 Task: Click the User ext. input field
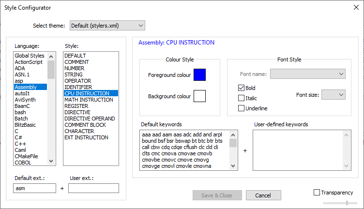coord(93,188)
